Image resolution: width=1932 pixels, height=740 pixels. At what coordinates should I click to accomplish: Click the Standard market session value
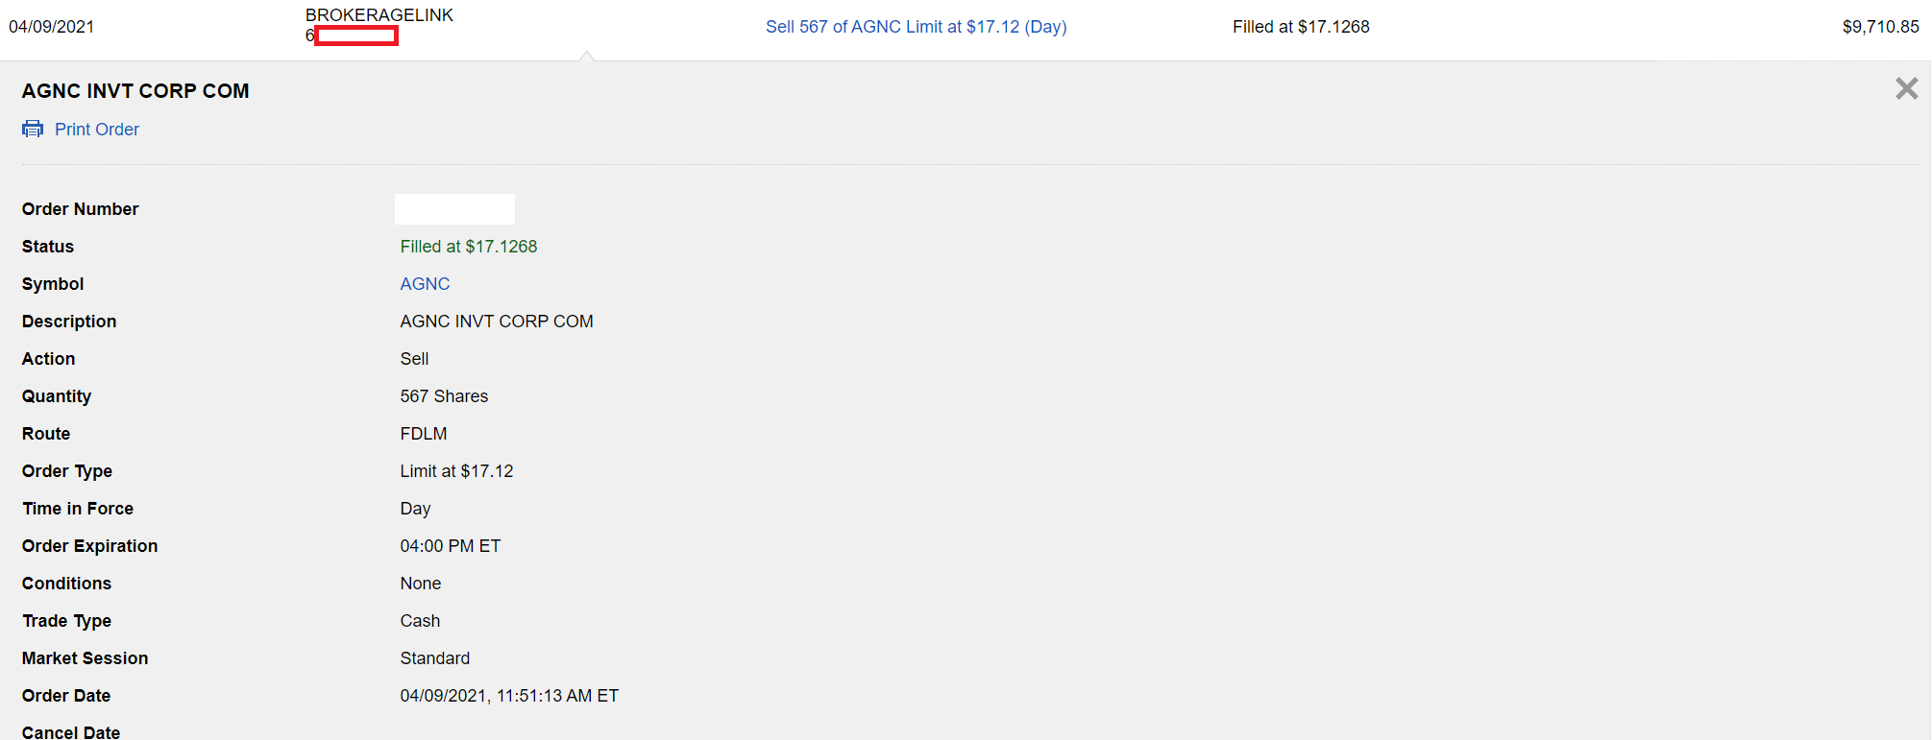pos(434,658)
